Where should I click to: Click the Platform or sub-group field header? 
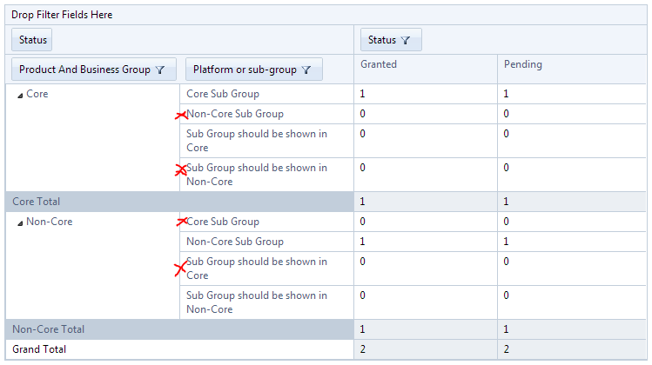(x=245, y=70)
